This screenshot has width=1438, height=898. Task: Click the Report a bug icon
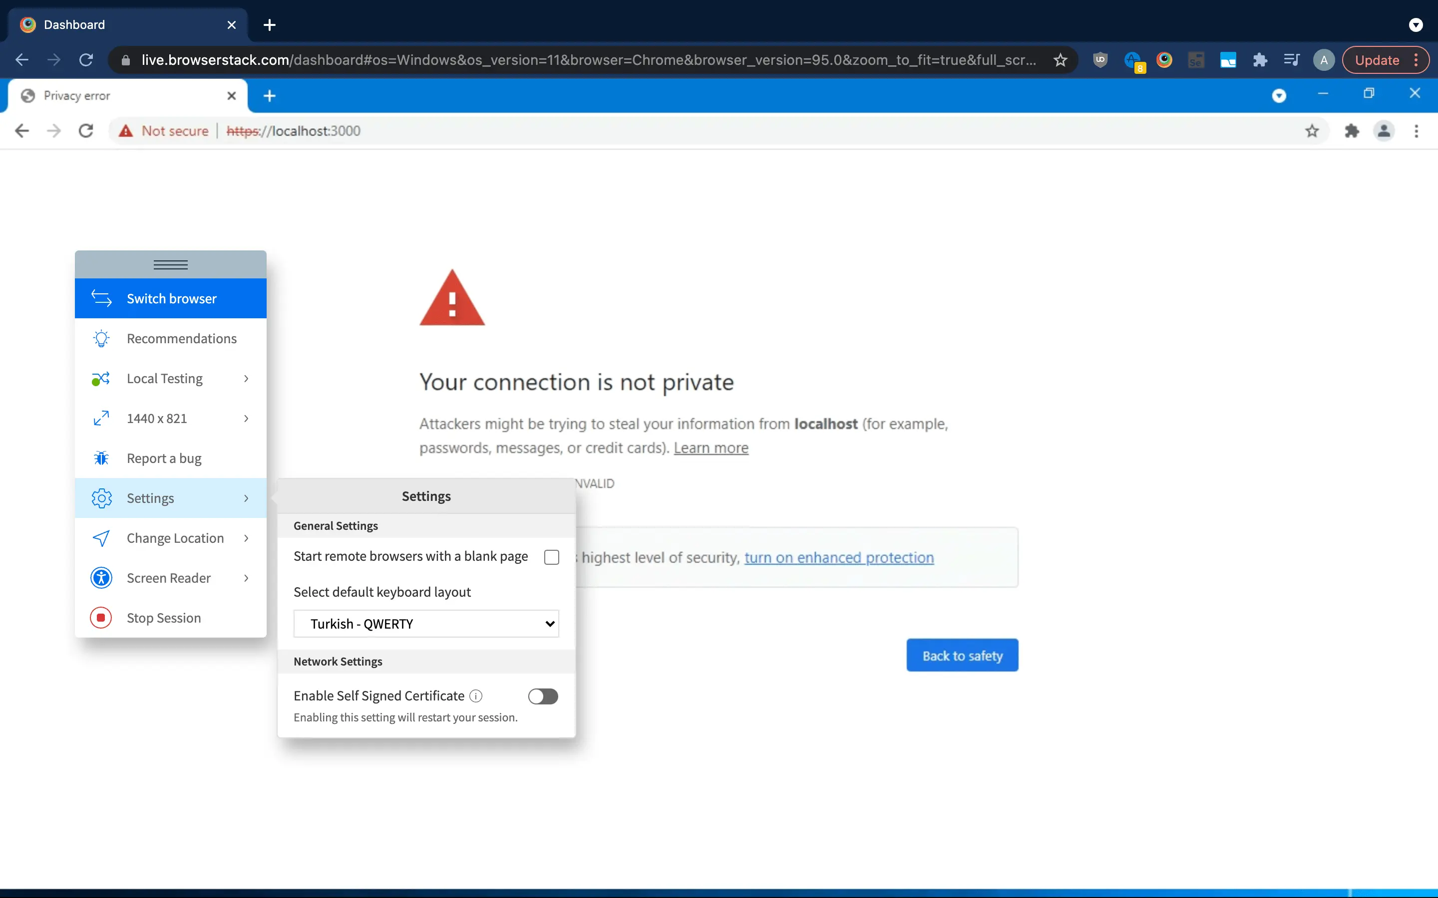click(101, 458)
